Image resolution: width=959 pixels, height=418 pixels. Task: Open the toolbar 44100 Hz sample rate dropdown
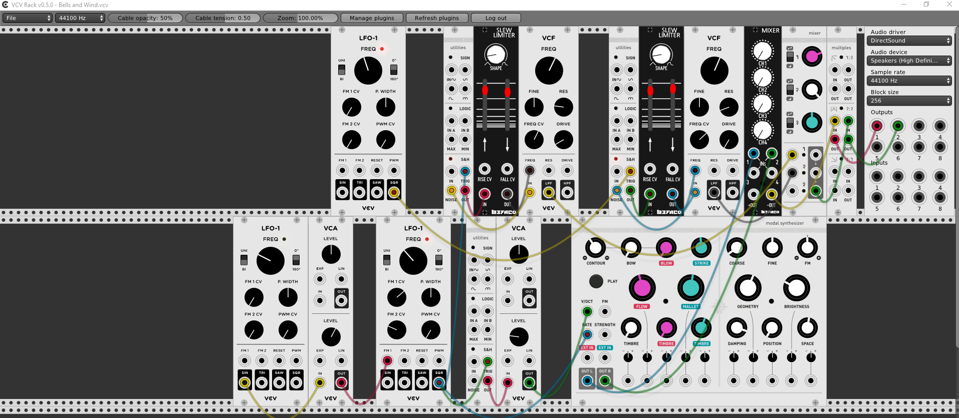pos(80,18)
